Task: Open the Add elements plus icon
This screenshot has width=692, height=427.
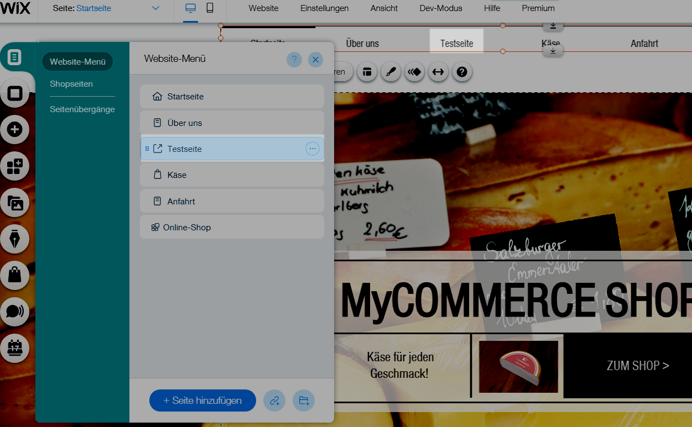Action: coord(15,130)
